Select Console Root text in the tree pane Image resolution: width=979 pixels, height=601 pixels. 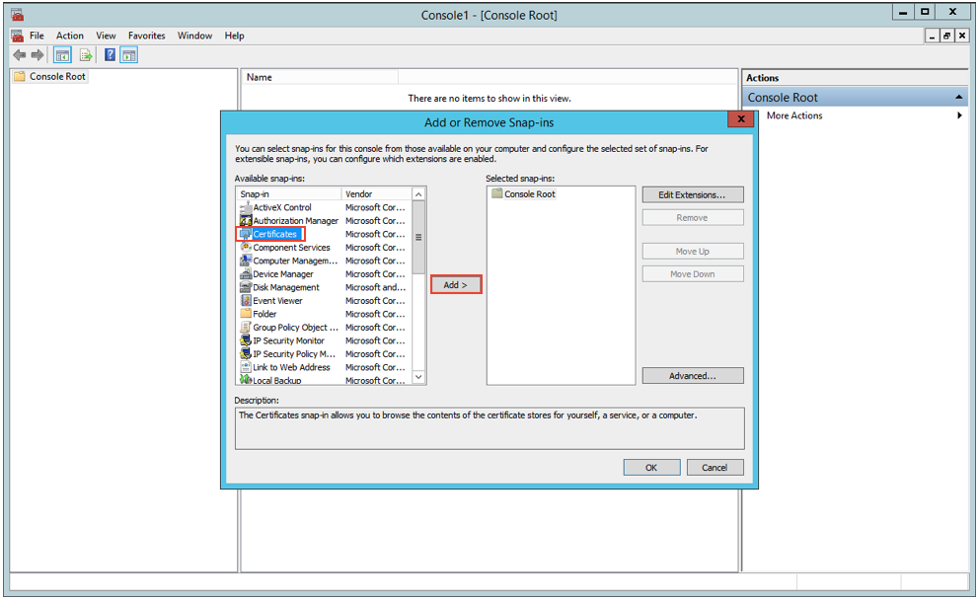[57, 76]
